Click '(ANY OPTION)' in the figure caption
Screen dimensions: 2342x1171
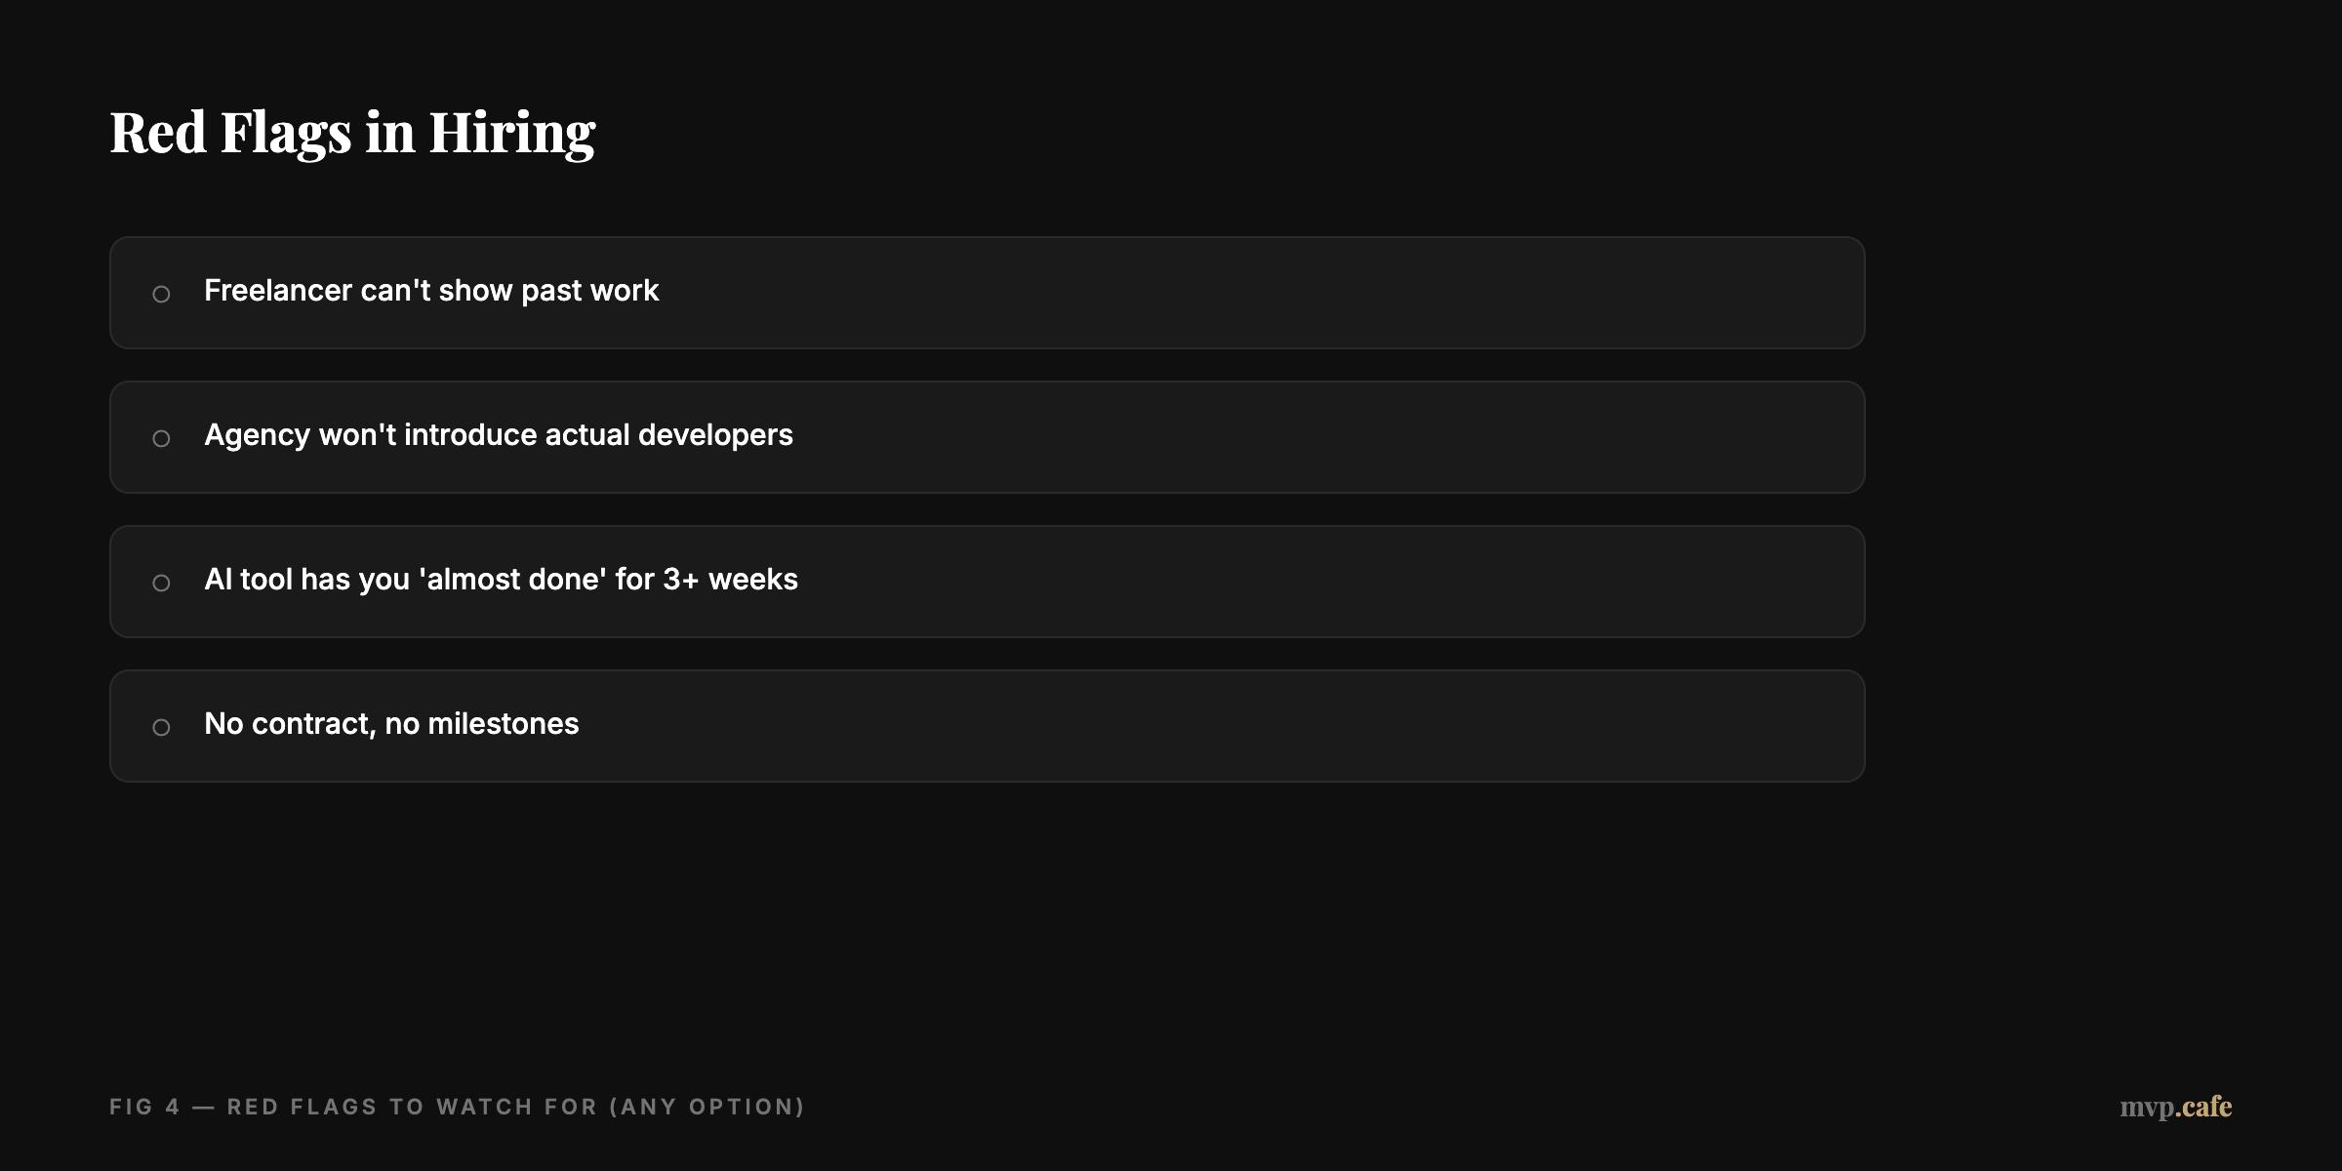coord(707,1107)
